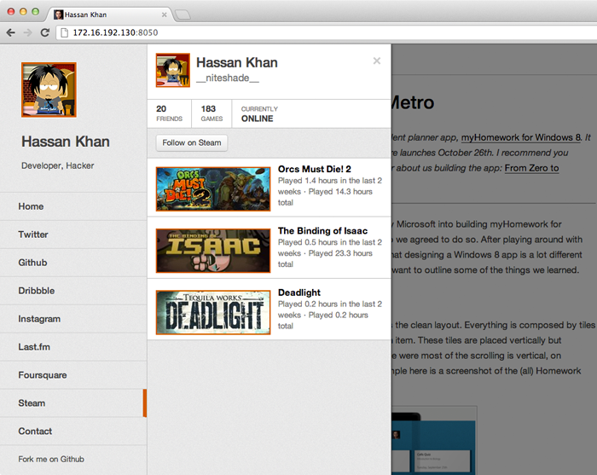Click the page icon in the address bar

(65, 32)
